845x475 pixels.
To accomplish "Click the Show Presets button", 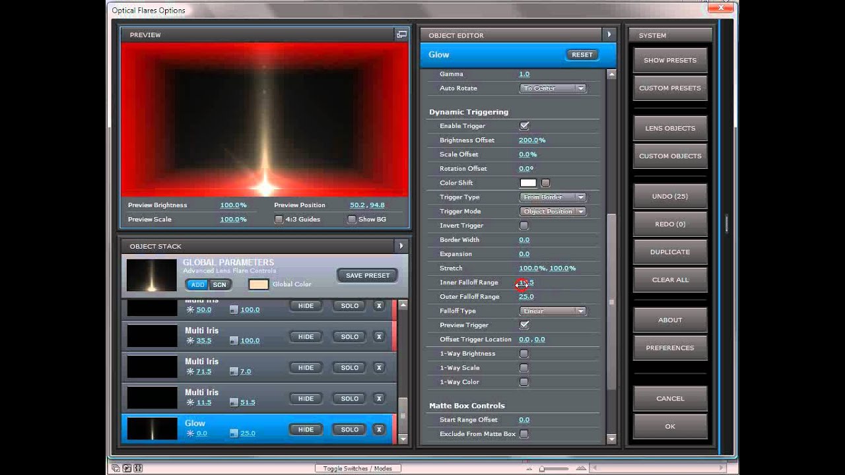I will coord(670,60).
